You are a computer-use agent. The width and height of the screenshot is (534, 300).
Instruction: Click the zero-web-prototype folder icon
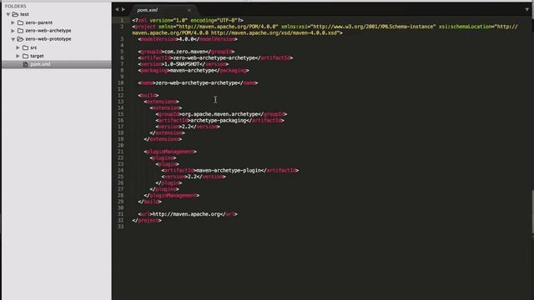(x=20, y=39)
